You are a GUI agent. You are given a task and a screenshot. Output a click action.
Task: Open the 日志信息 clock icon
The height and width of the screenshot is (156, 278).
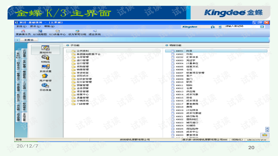[45, 86]
